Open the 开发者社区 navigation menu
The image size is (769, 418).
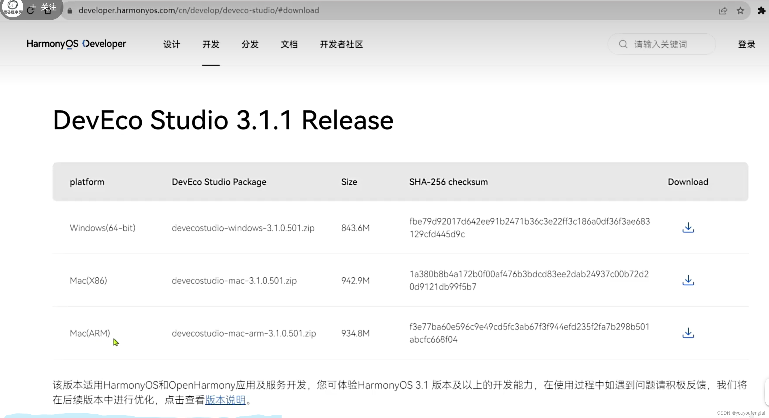tap(341, 44)
